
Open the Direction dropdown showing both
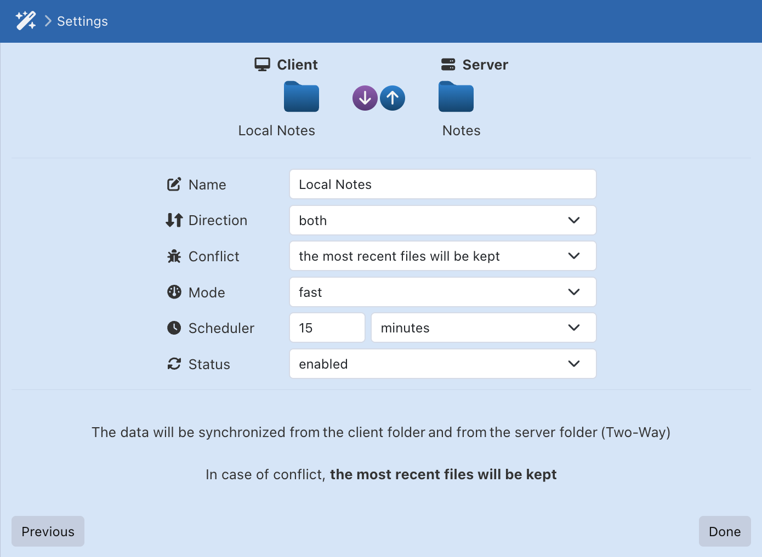coord(442,220)
